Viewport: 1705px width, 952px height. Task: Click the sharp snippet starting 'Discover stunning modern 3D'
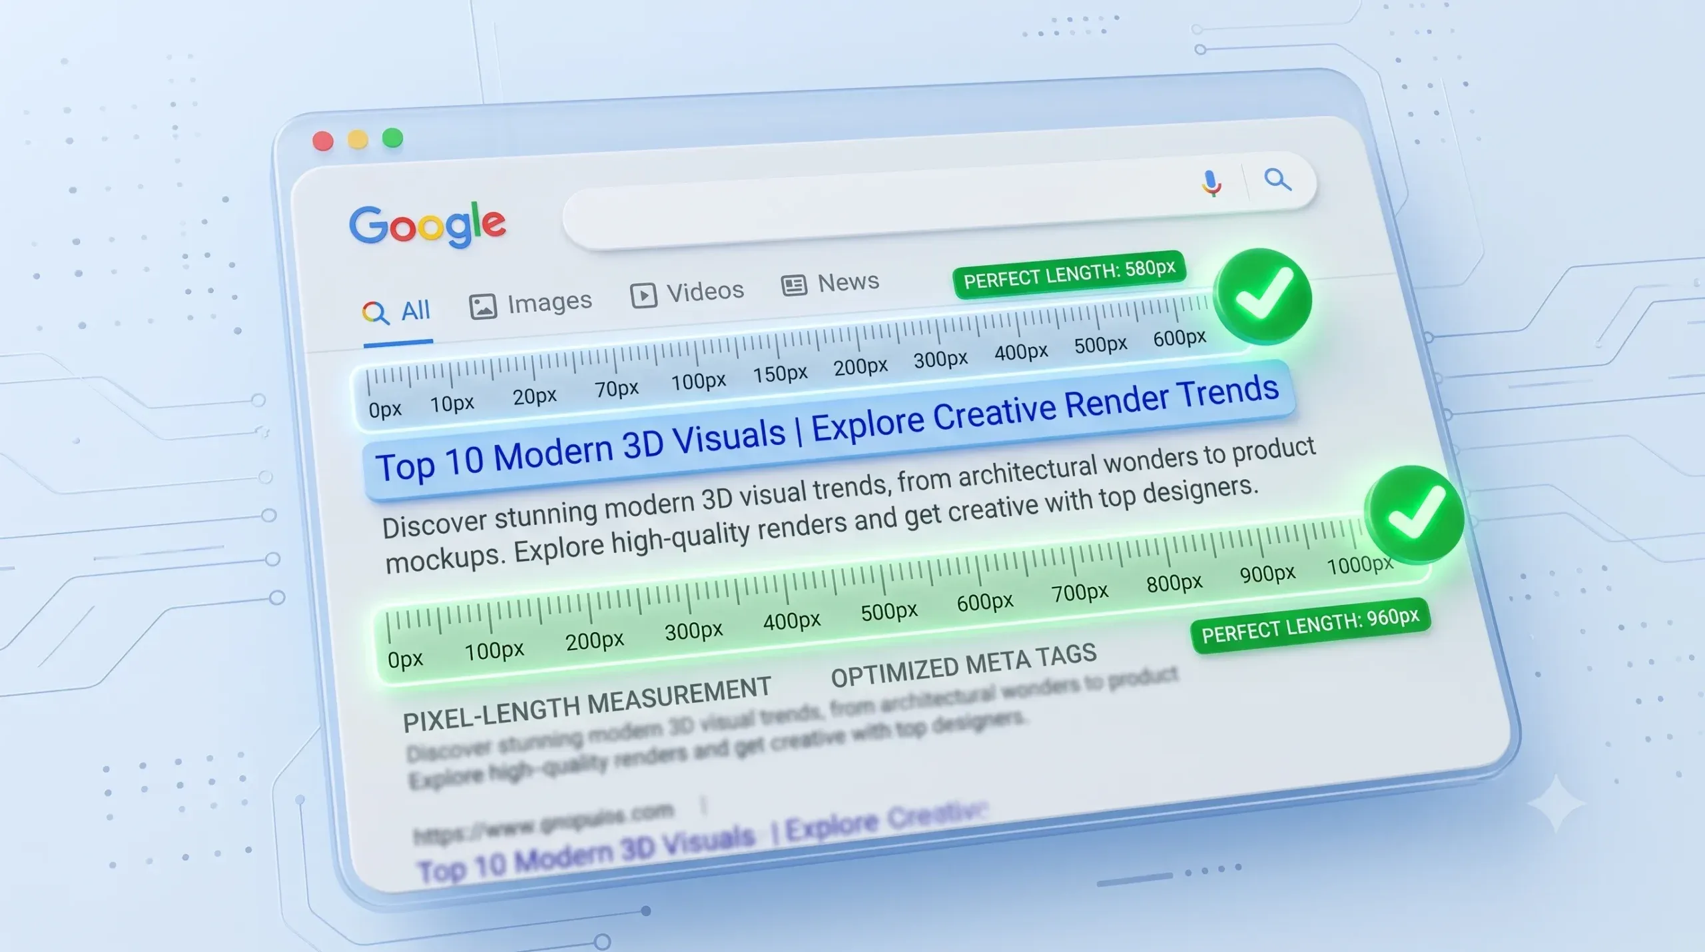pyautogui.click(x=849, y=506)
